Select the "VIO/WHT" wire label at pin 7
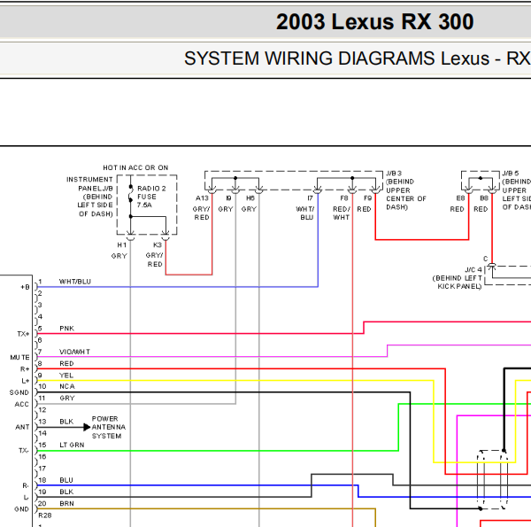Viewport: 531px width, 527px height. (x=75, y=352)
